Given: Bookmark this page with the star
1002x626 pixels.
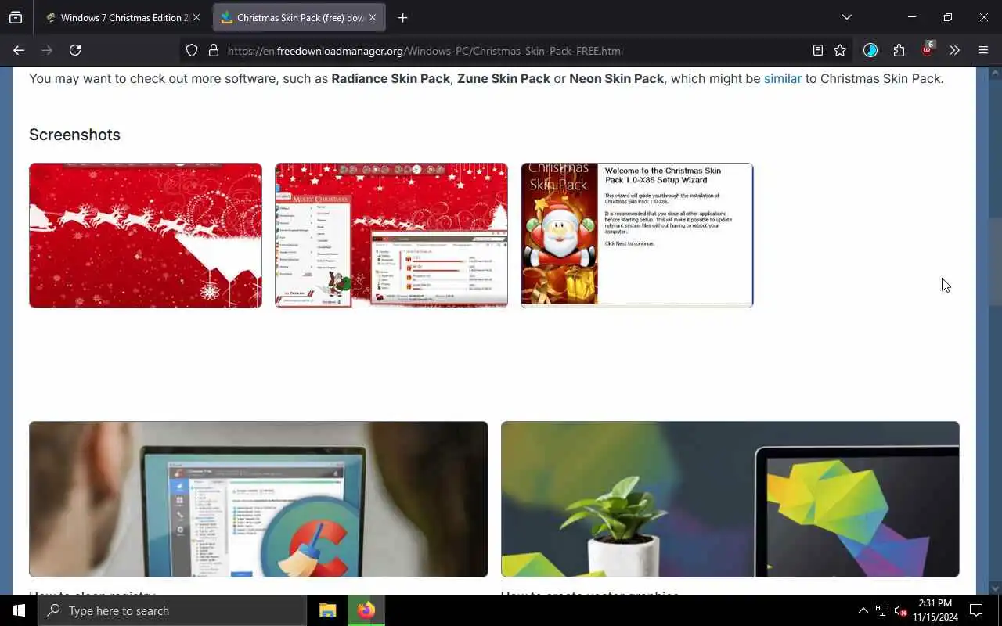Looking at the screenshot, I should point(840,50).
